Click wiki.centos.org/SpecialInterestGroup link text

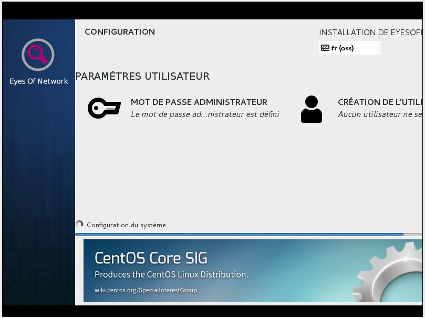click(146, 290)
